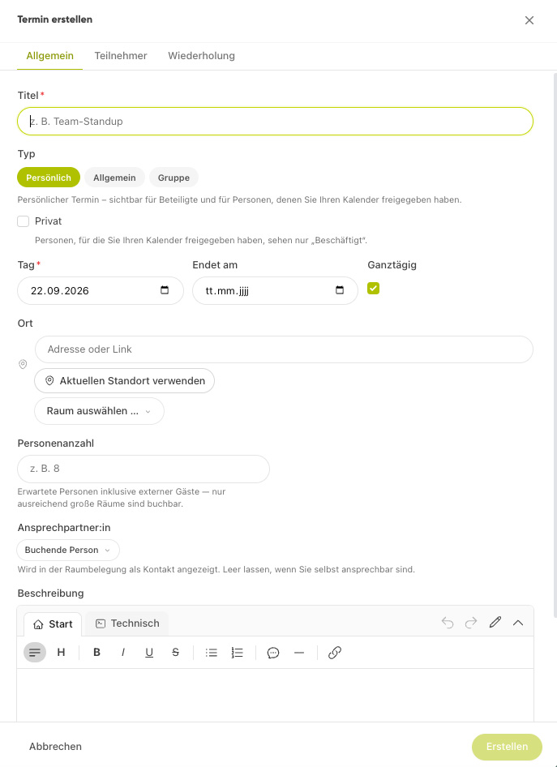
Task: Open the Buchende Person dropdown
Action: (x=68, y=550)
